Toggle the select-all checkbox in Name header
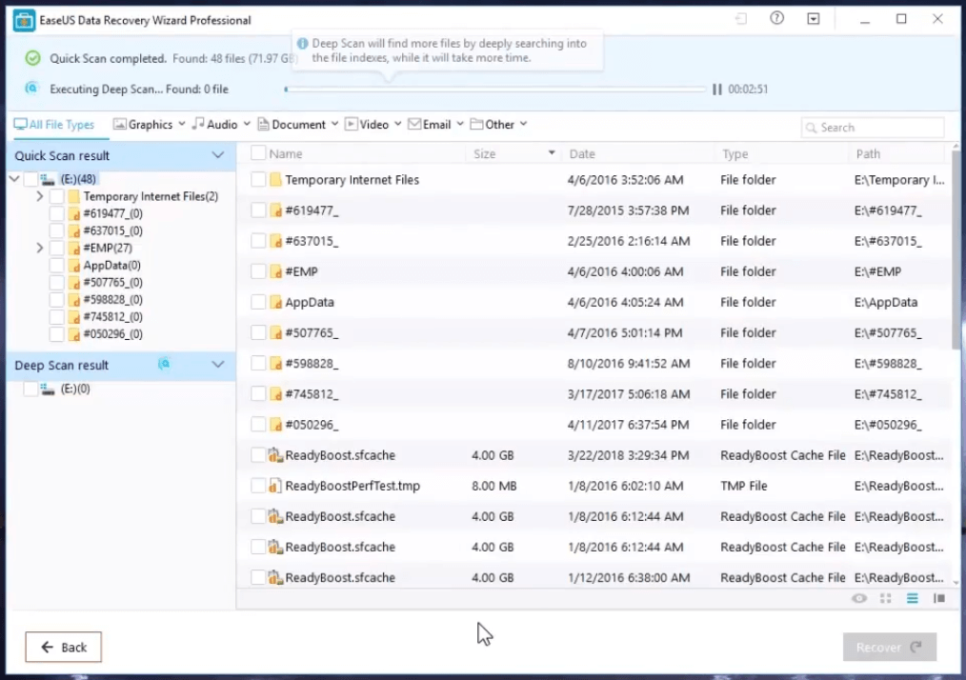The height and width of the screenshot is (680, 966). point(258,153)
